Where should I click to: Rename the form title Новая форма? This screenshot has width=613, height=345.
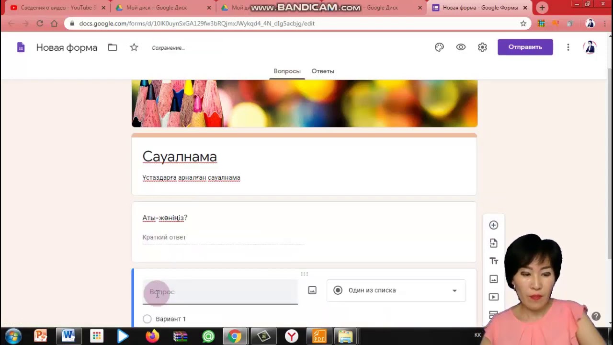pyautogui.click(x=67, y=47)
